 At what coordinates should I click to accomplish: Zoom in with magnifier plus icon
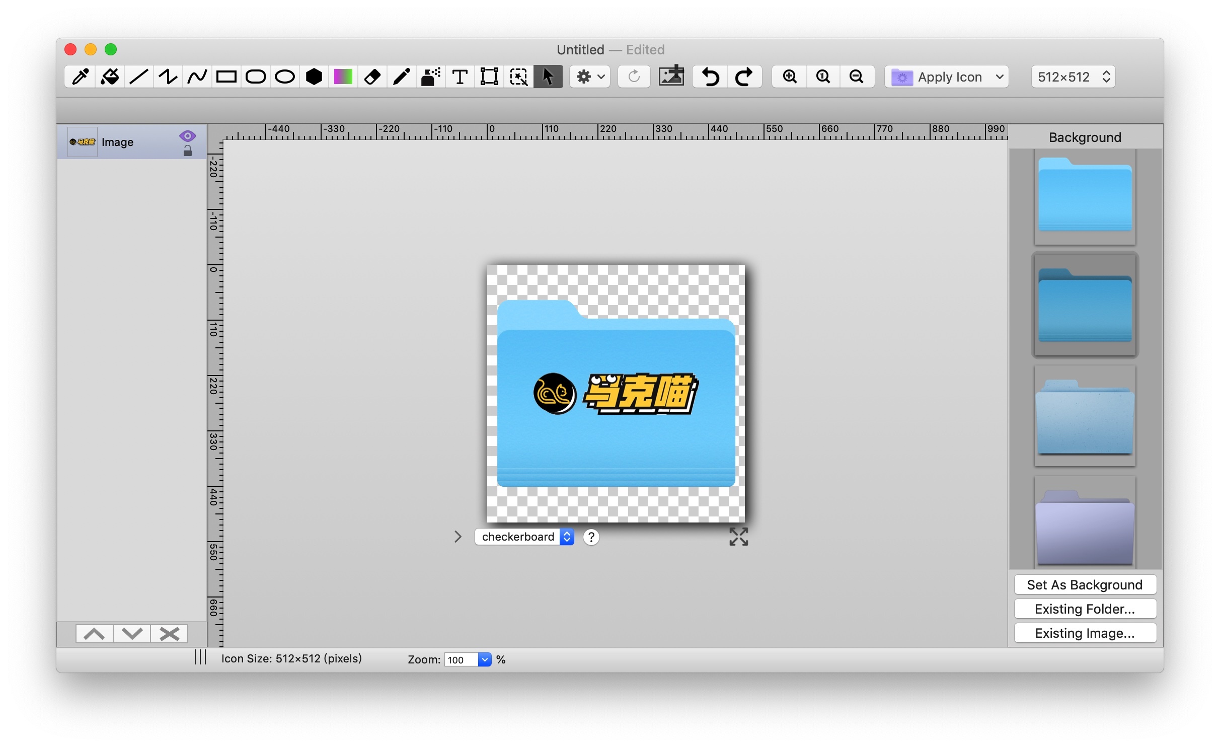790,77
